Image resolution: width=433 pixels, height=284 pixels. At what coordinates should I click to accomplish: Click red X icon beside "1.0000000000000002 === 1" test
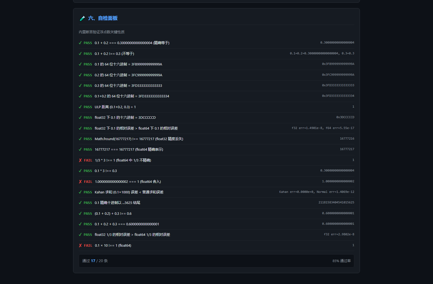pyautogui.click(x=80, y=181)
